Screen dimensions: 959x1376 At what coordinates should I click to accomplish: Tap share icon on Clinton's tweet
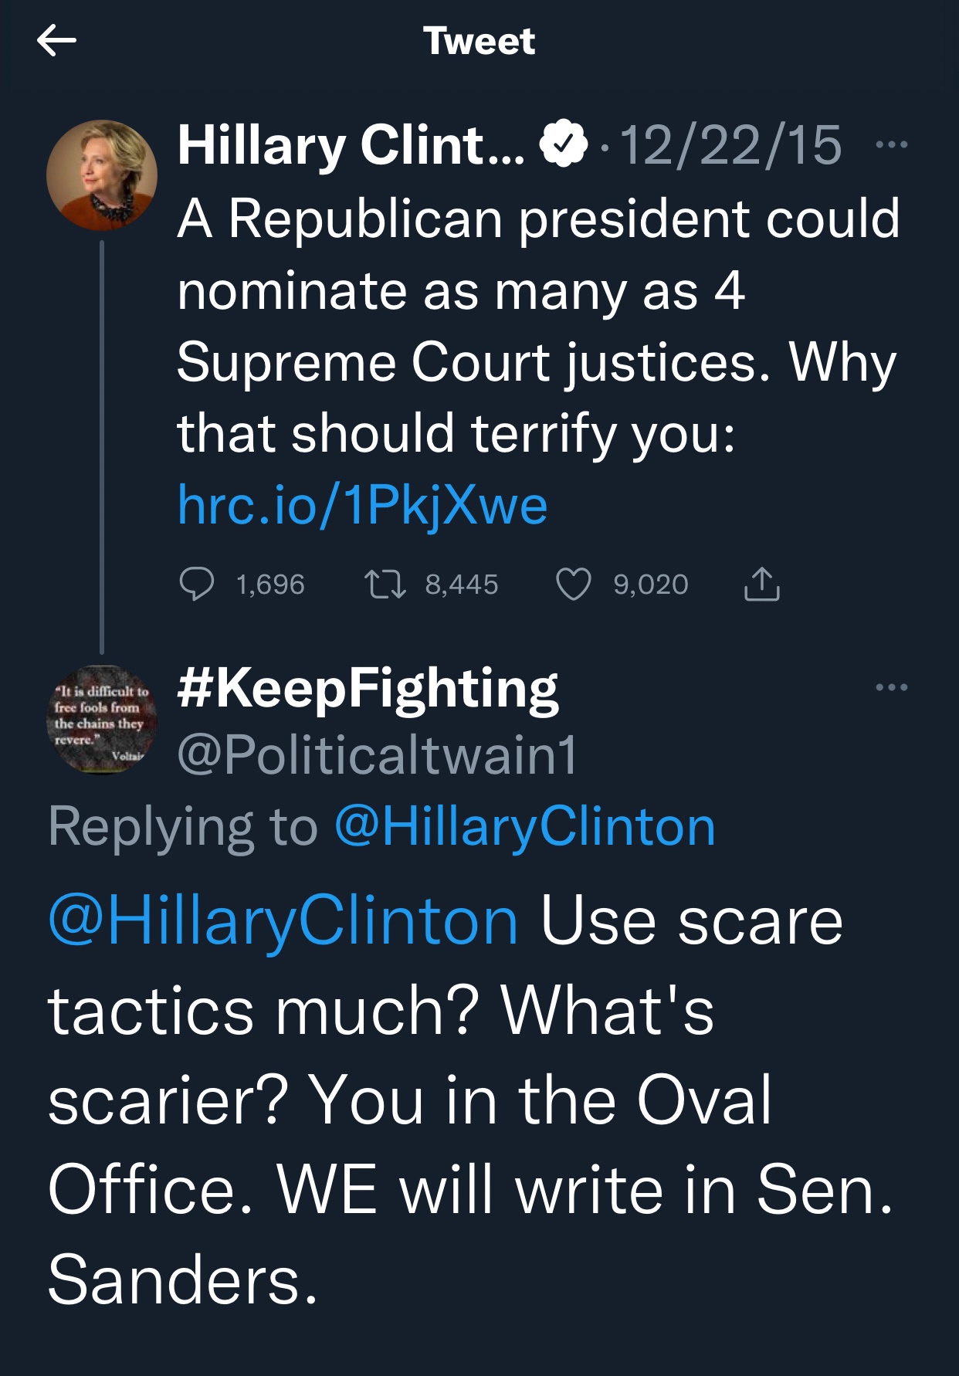761,585
